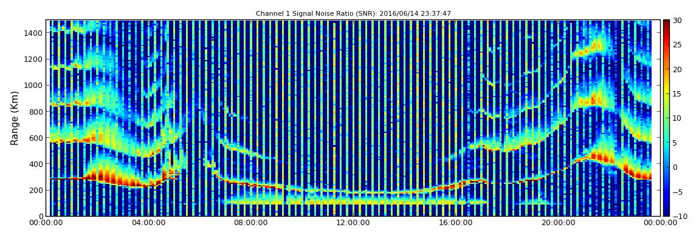The width and height of the screenshot is (699, 247).
Task: Click the colorbar value 25
Action: coord(677,45)
